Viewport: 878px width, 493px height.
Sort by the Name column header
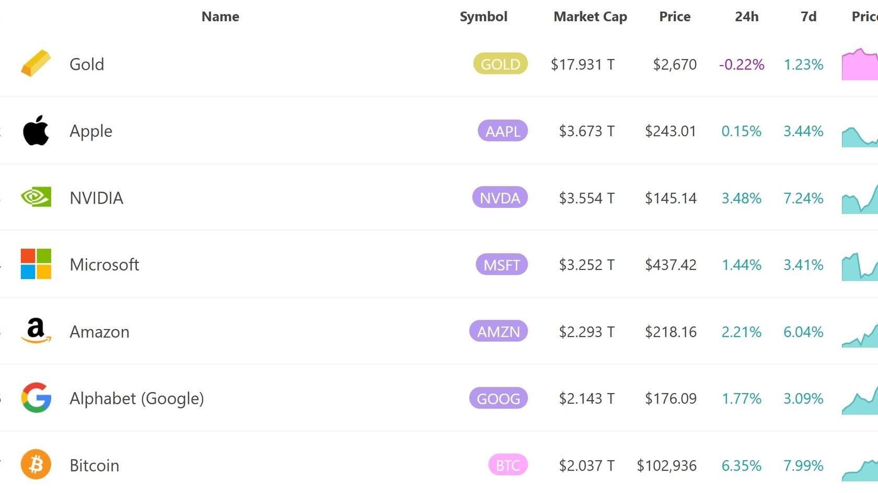(221, 17)
